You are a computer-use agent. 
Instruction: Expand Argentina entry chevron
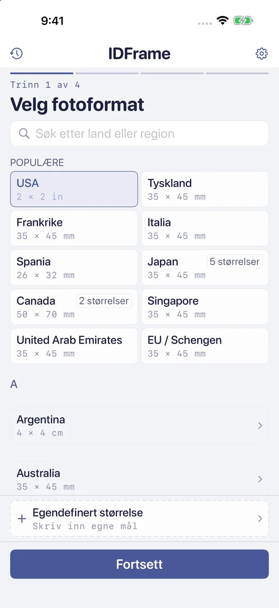tap(260, 426)
